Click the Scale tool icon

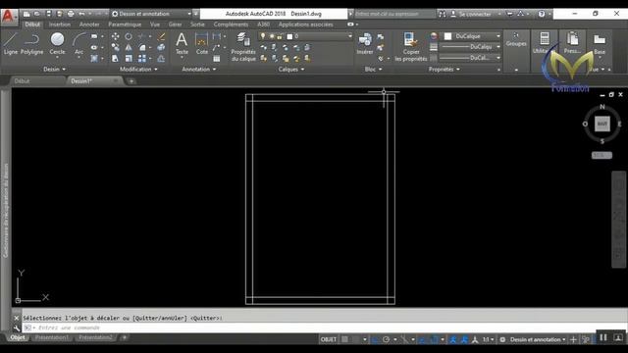129,59
